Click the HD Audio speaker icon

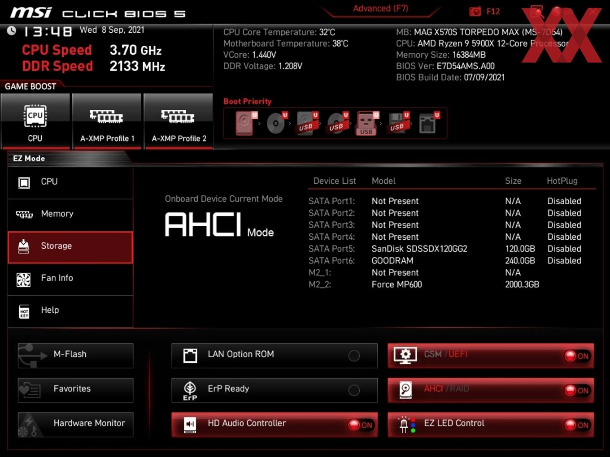(x=190, y=424)
